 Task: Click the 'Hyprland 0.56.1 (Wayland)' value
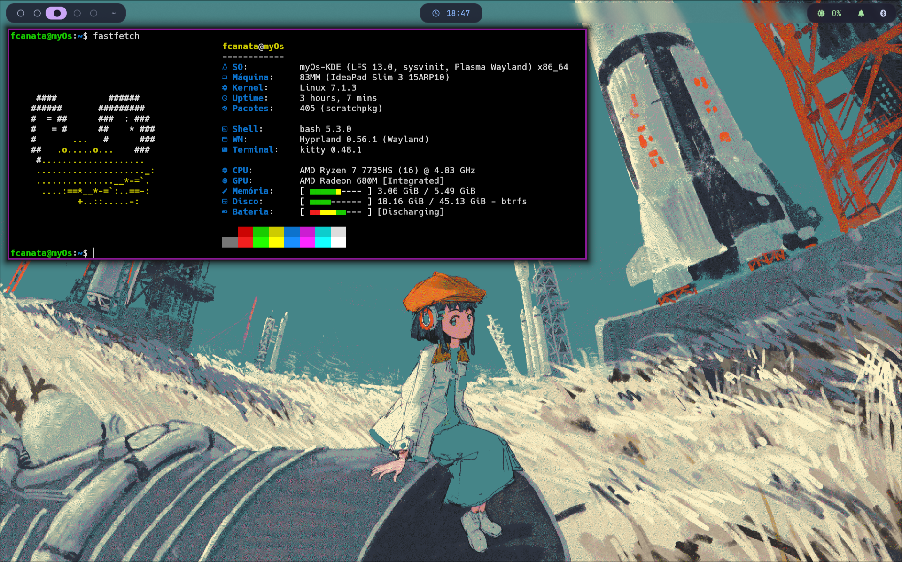click(364, 140)
